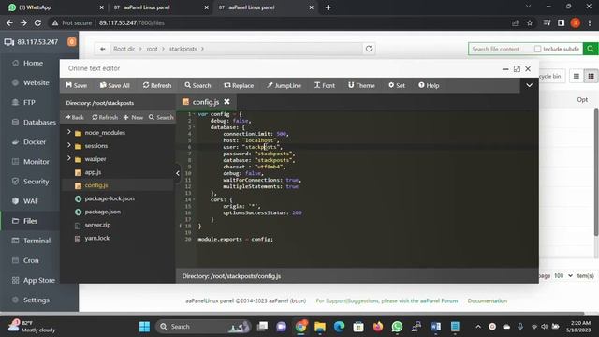Viewport: 599px width, 337px height.
Task: Open the Documentation link
Action: (488, 301)
